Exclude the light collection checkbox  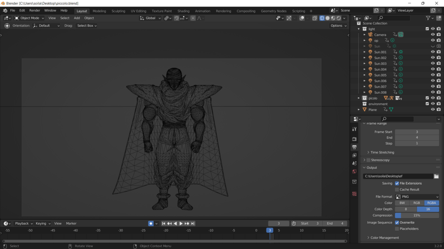(x=427, y=29)
